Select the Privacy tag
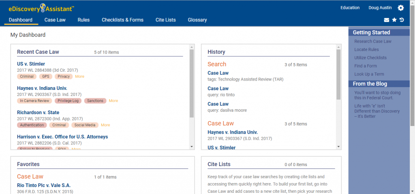Screen dimensions: 415x194 [64, 77]
